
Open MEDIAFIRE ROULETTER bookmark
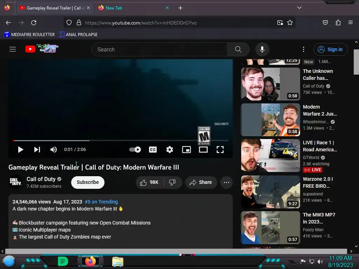(x=29, y=35)
